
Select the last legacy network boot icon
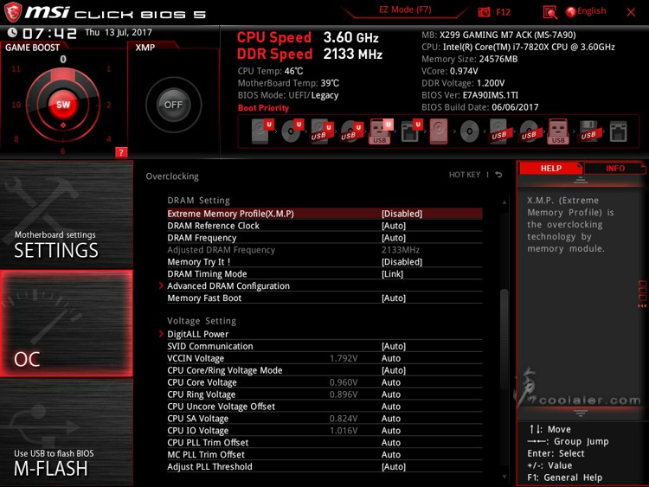coord(619,131)
